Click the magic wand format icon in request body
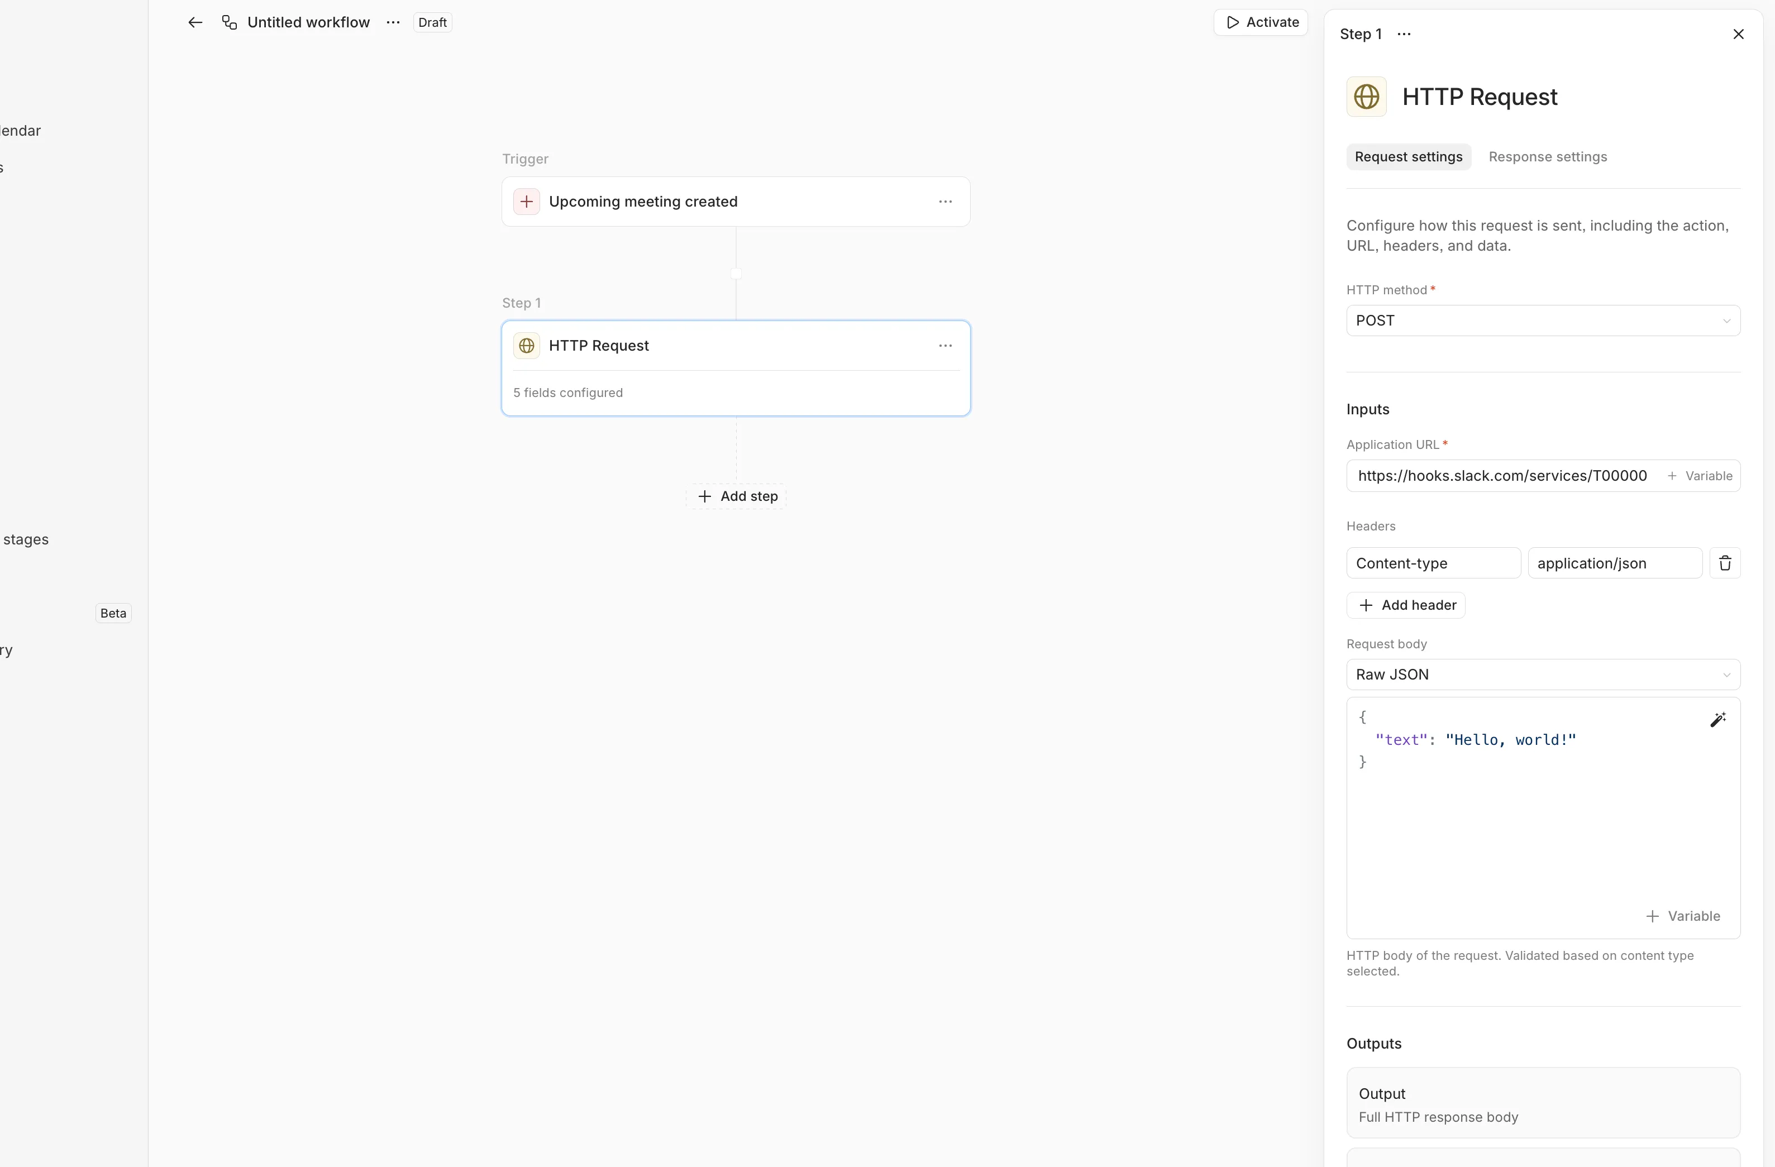The height and width of the screenshot is (1167, 1775). (x=1717, y=720)
